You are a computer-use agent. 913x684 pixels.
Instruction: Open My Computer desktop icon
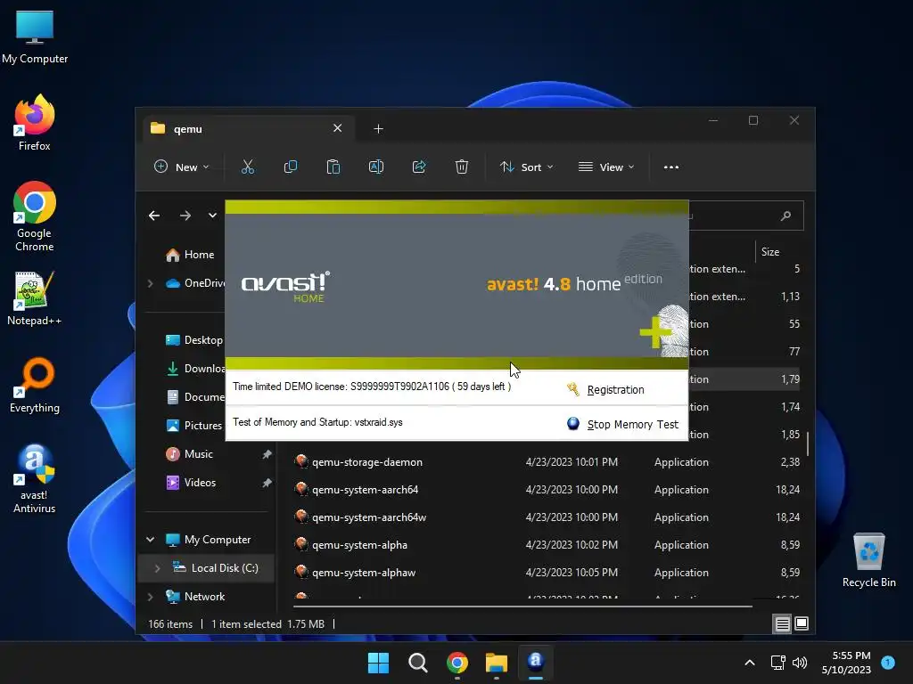(35, 37)
